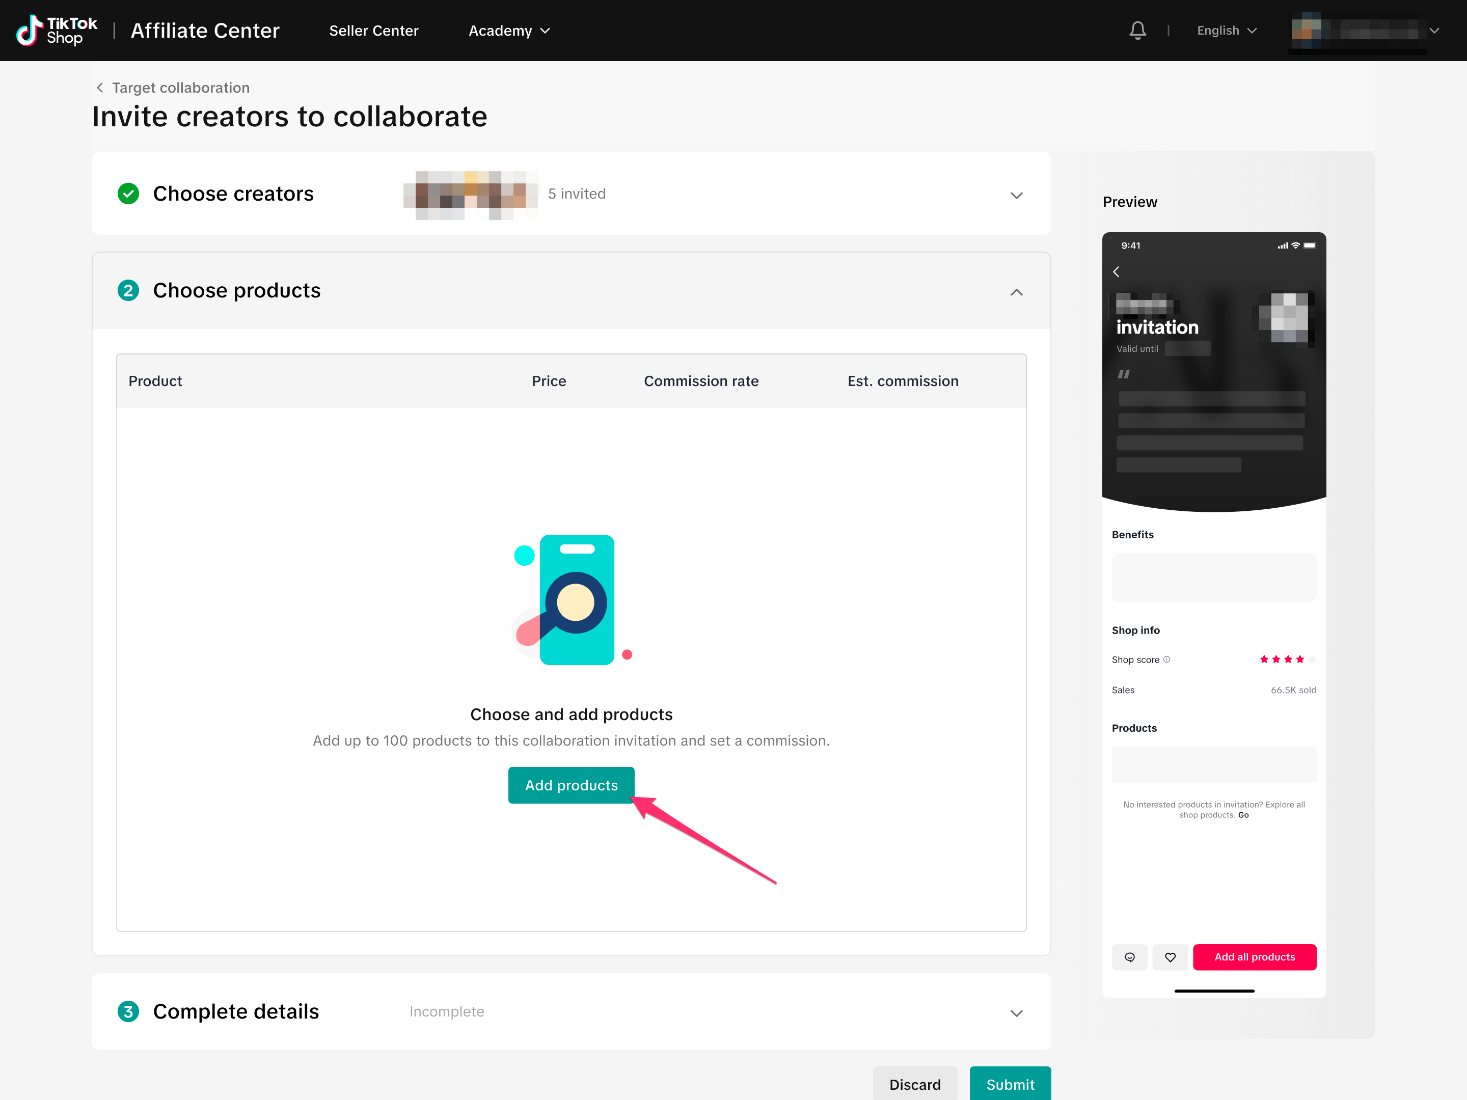
Task: Click the preview's chat smiley icon
Action: 1129,957
